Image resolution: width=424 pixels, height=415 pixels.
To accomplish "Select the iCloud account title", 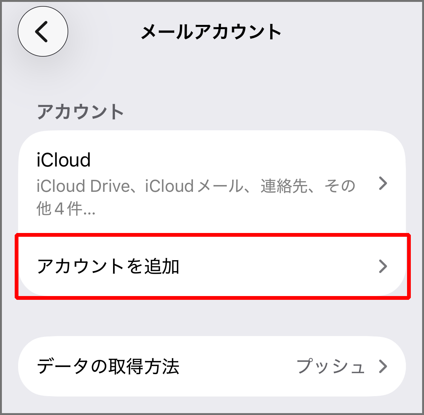I will coord(64,160).
